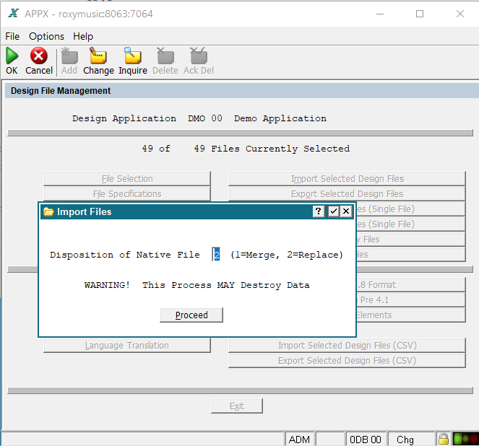479x446 pixels.
Task: Maximize the APPX window
Action: (x=420, y=14)
